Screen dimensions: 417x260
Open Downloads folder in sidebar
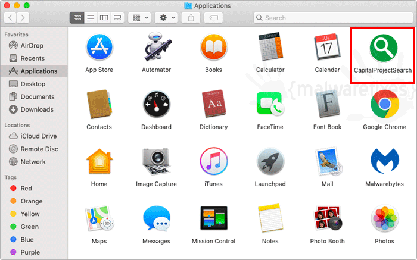(34, 109)
